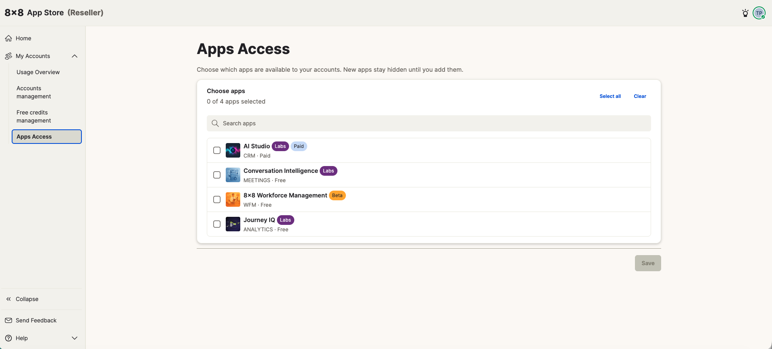Click the "Choose apps" card title
This screenshot has width=772, height=349.
[226, 91]
